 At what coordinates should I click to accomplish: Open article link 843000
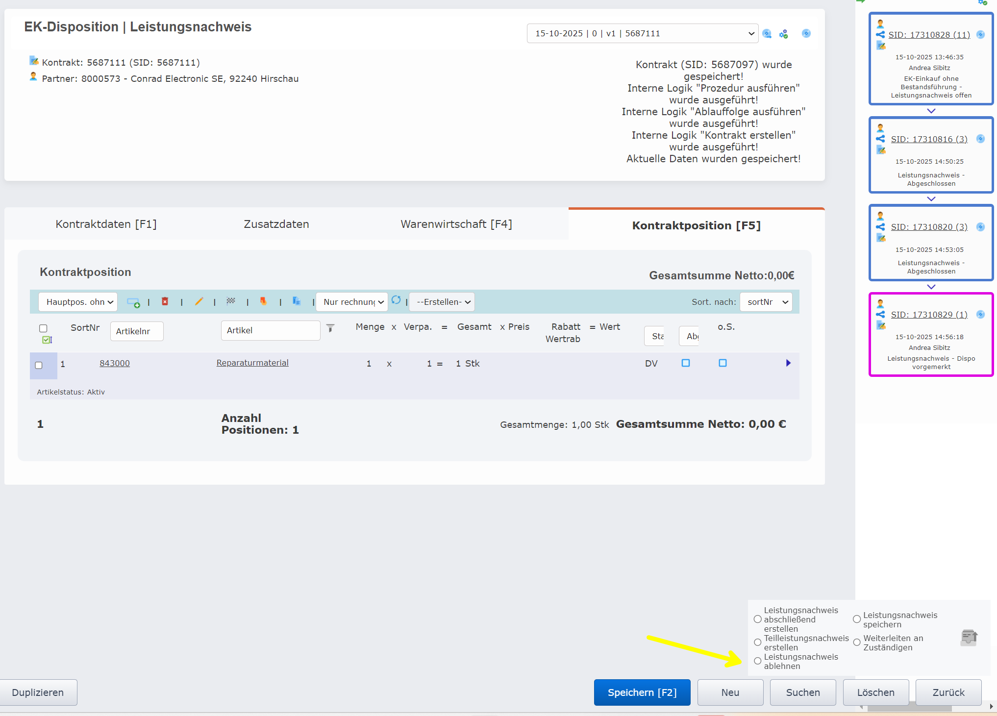[x=115, y=363]
